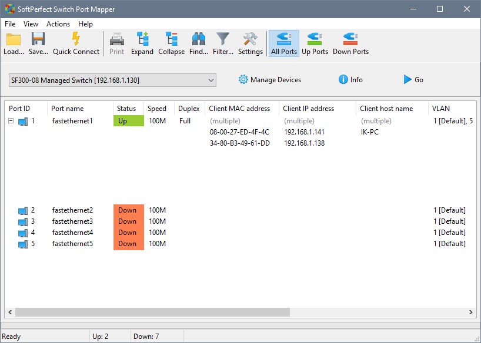The height and width of the screenshot is (343, 481).
Task: Open the Help menu
Action: click(86, 24)
